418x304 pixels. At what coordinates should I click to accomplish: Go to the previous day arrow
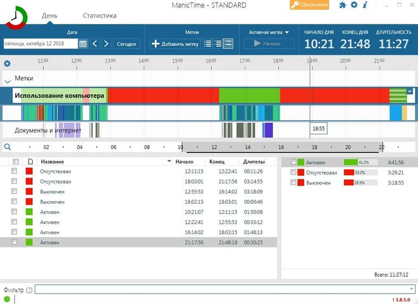point(95,43)
